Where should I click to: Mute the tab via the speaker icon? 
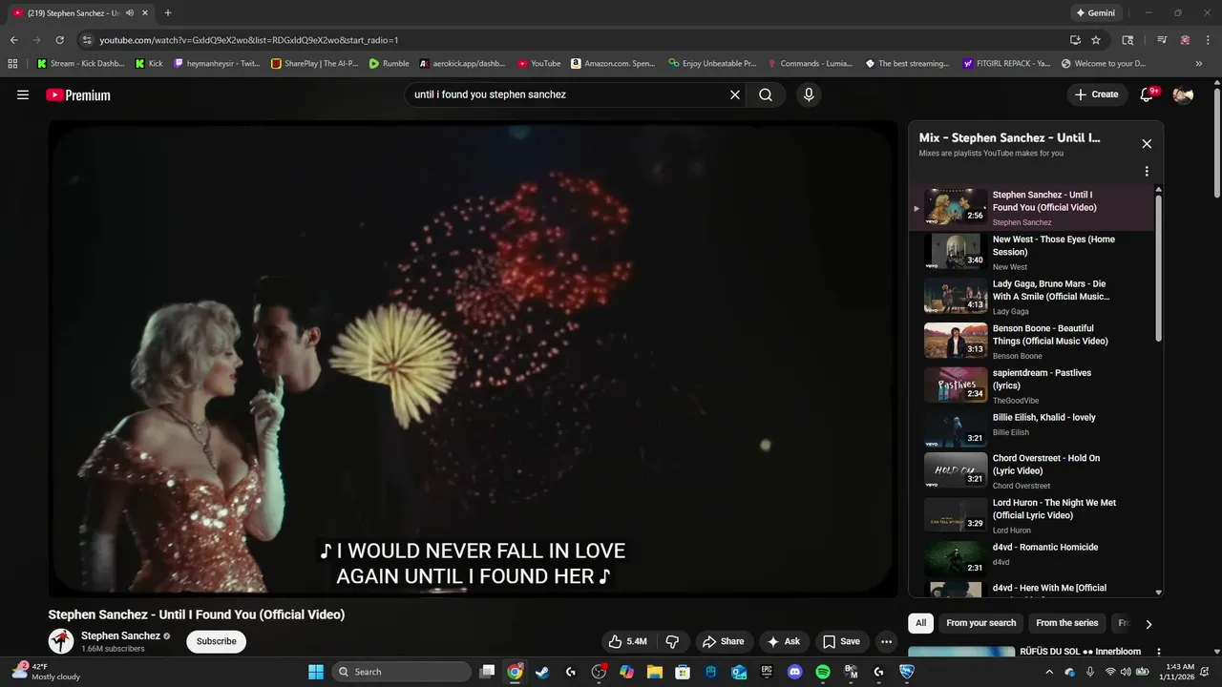tap(130, 13)
